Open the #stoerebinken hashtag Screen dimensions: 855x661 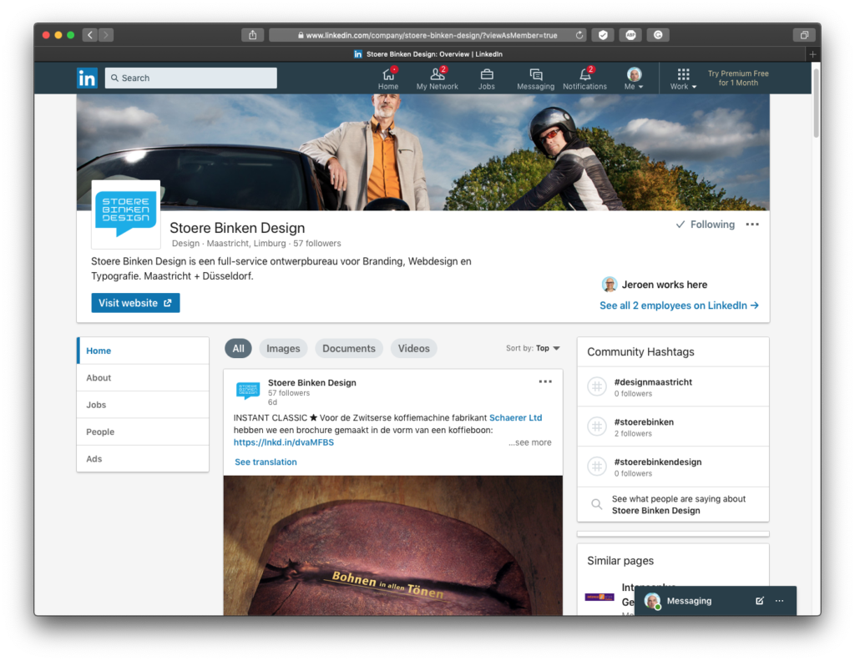[x=644, y=421]
